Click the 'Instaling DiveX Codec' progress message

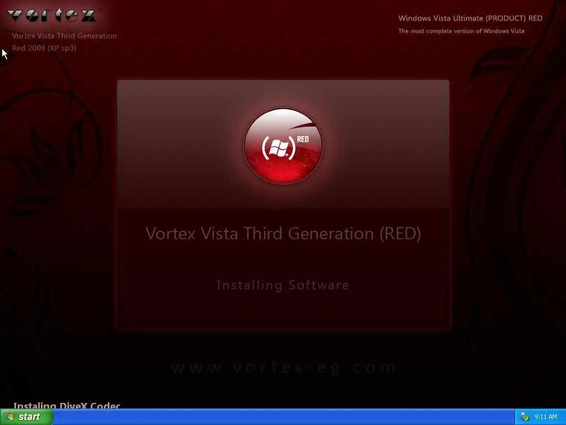(x=67, y=406)
